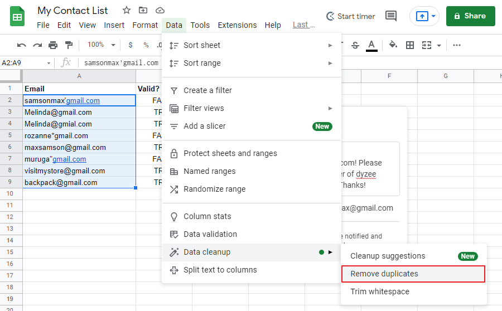
Task: Expand the merge cells dropdown arrow
Action: (439, 46)
